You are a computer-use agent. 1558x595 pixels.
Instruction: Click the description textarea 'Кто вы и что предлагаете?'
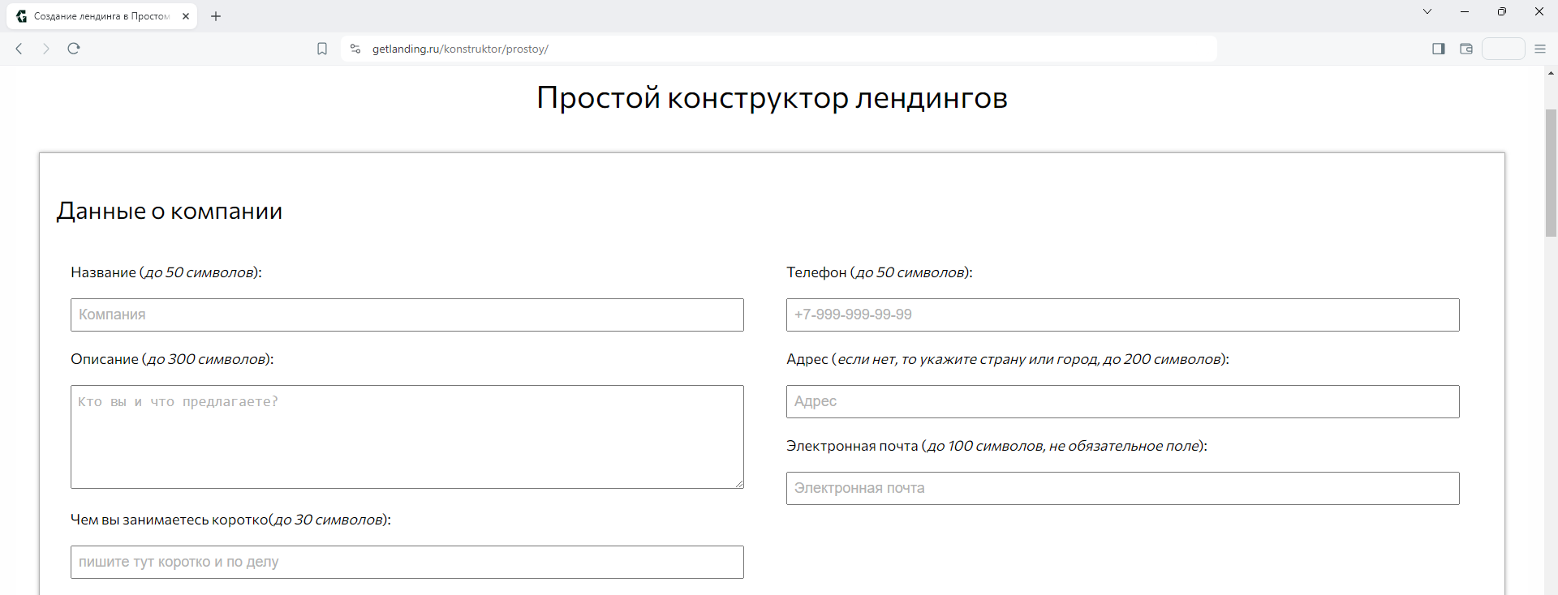coord(407,437)
